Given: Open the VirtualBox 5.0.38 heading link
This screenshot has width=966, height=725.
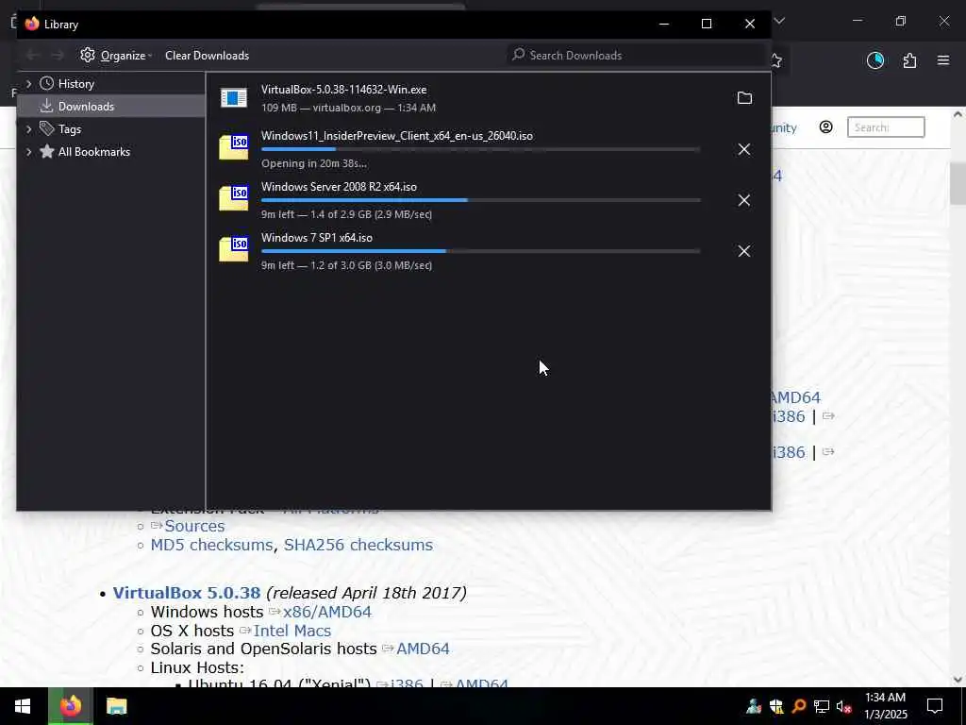Looking at the screenshot, I should (187, 593).
